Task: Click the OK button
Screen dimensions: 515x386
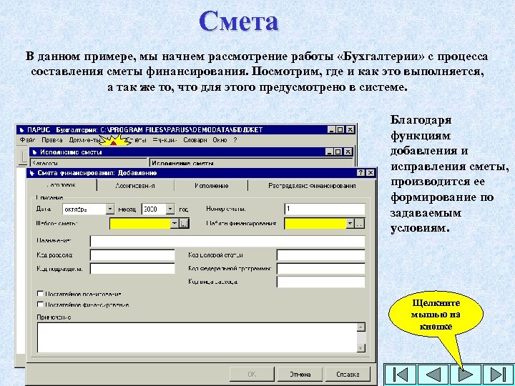Action: 252,374
